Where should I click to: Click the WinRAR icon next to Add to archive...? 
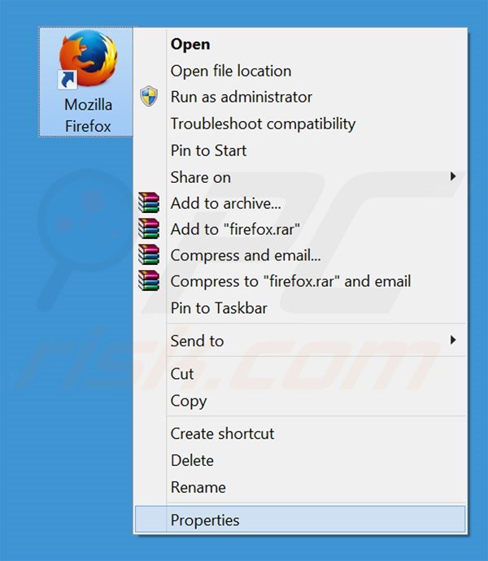click(149, 203)
